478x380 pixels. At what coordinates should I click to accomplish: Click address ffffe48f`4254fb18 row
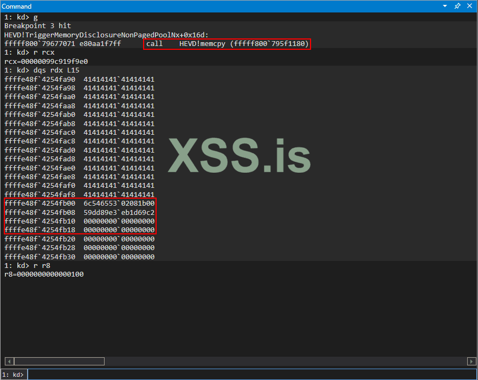pyautogui.click(x=79, y=230)
